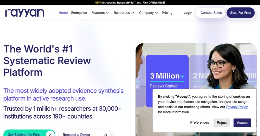
Task: Click the Risk Of Bias (RoB) announcement link
Action: tap(154, 3)
